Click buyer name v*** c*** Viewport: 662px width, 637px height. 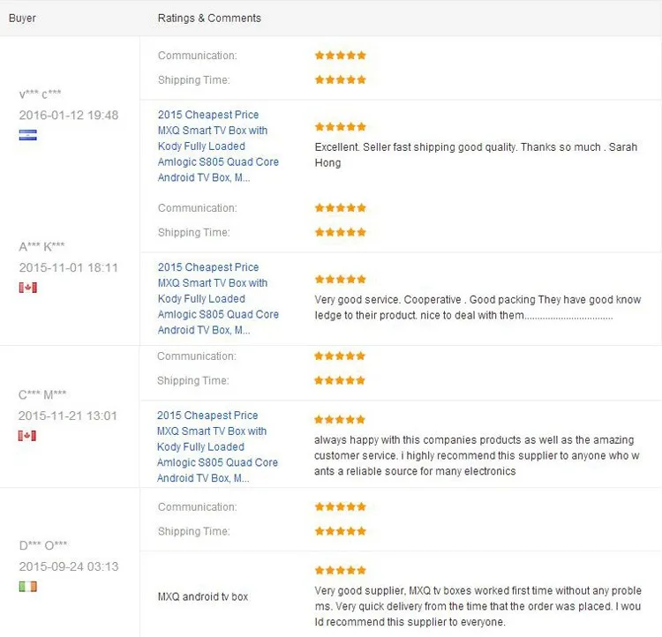41,94
